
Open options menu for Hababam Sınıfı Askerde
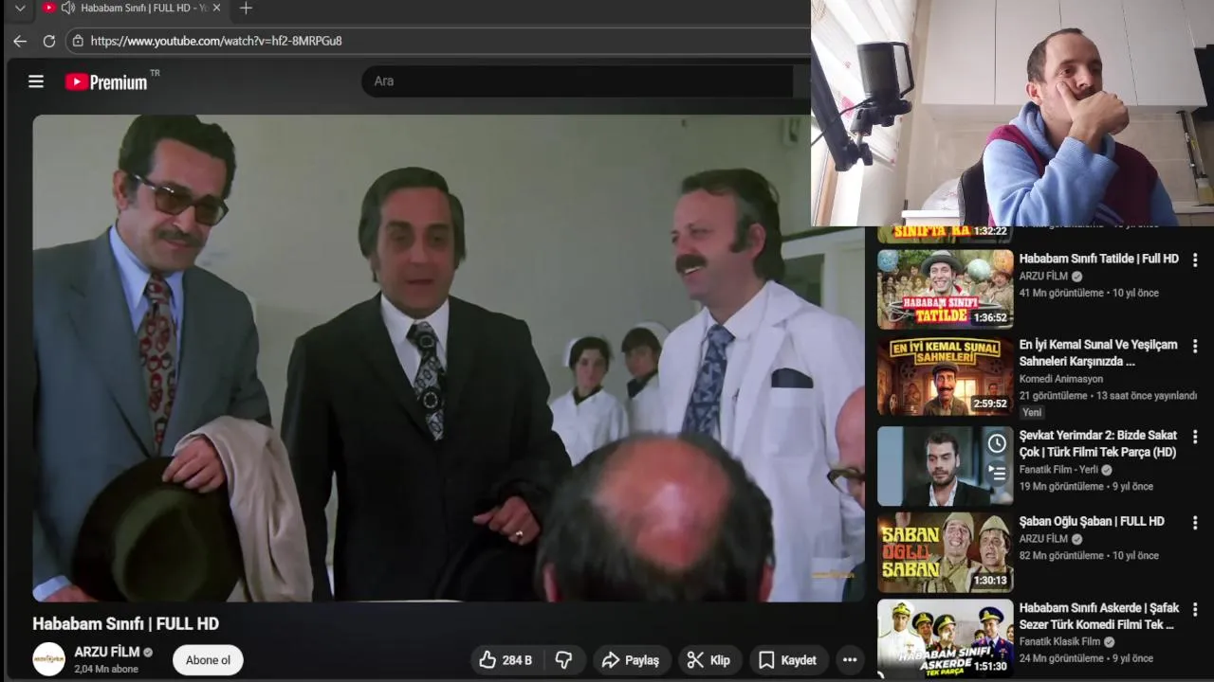tap(1195, 610)
